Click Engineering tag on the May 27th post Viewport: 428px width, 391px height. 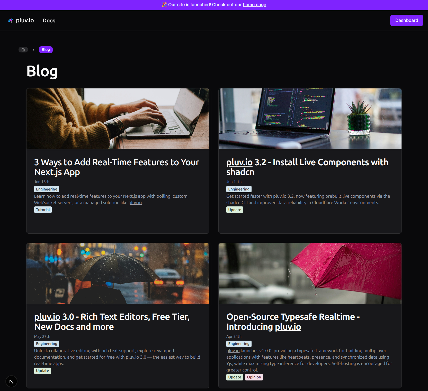[47, 344]
